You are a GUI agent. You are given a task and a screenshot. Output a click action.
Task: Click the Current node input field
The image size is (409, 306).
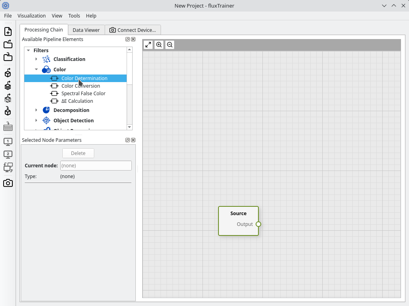click(96, 166)
